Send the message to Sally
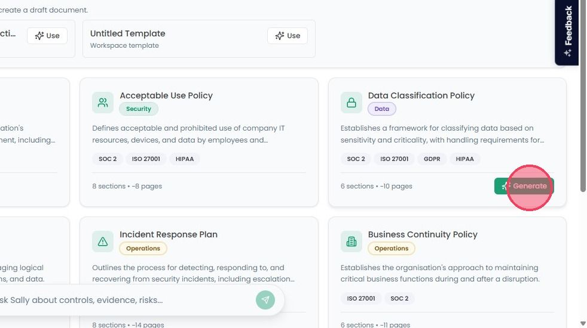This screenshot has width=587, height=328. pos(265,300)
